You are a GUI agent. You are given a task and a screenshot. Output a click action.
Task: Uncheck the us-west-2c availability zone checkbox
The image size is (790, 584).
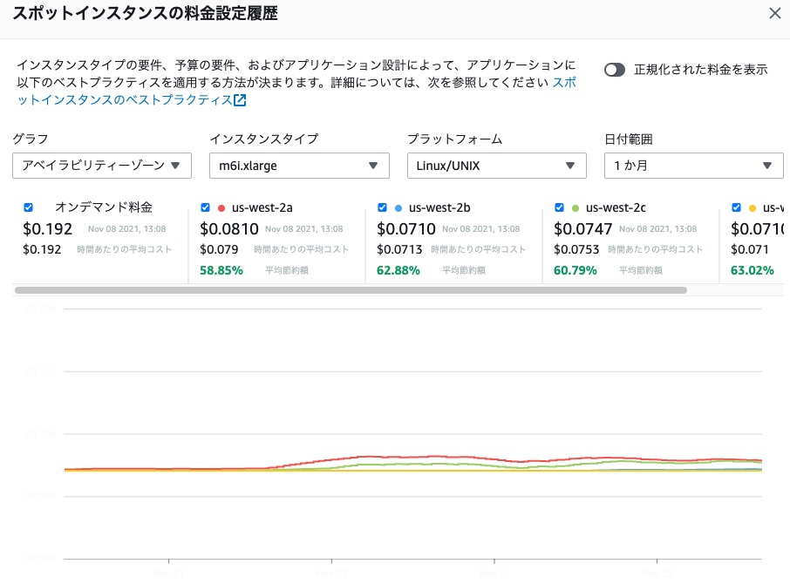[559, 207]
